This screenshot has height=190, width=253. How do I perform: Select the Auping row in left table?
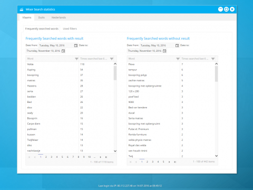pos(71,70)
